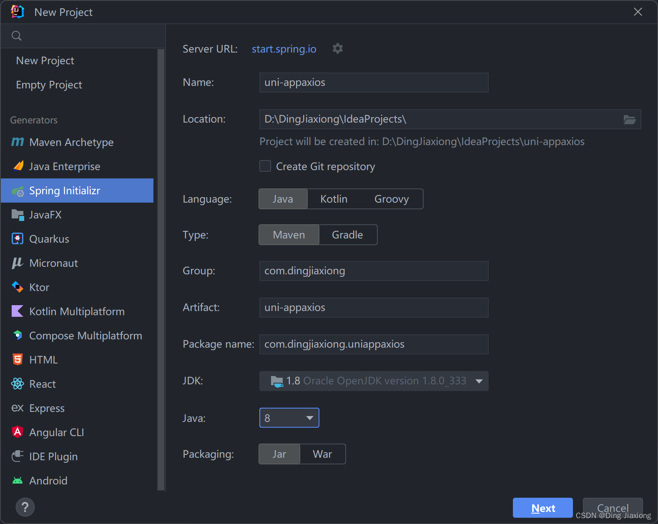
Task: Click the Angular CLI icon
Action: (x=18, y=432)
